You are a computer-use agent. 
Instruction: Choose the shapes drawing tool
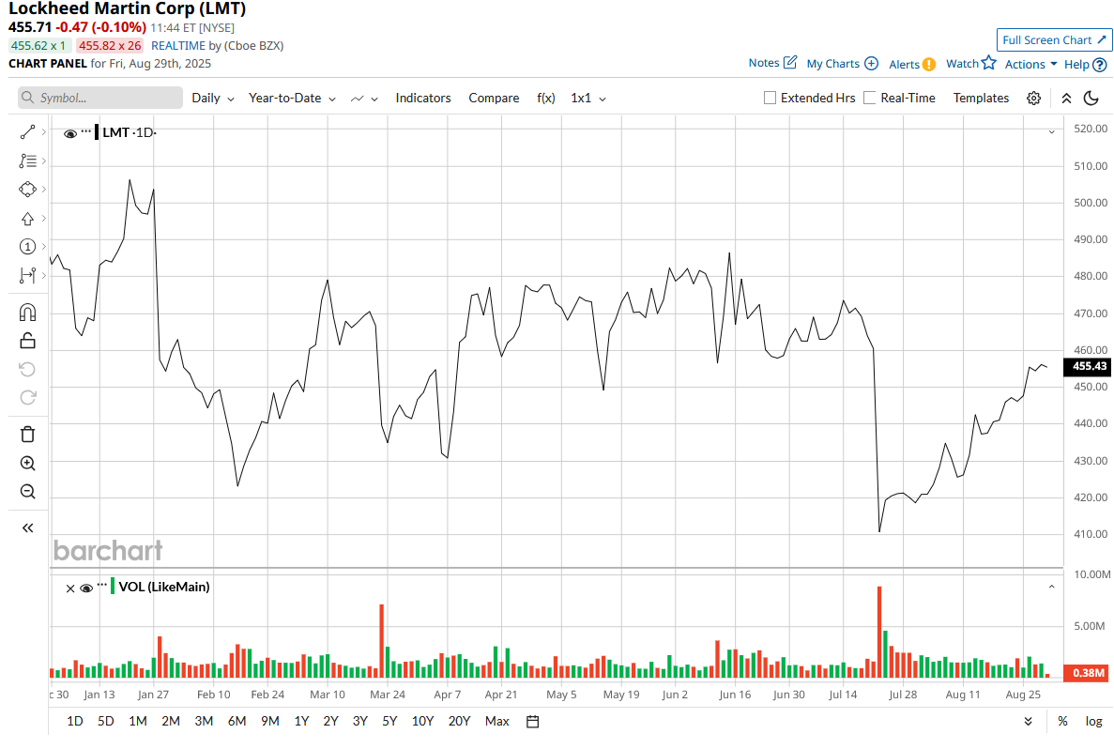[x=28, y=190]
